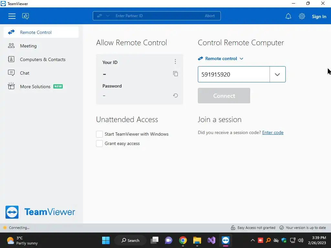Click the orange connecting status dot
Viewport: 331px width, 248px height.
5,228
